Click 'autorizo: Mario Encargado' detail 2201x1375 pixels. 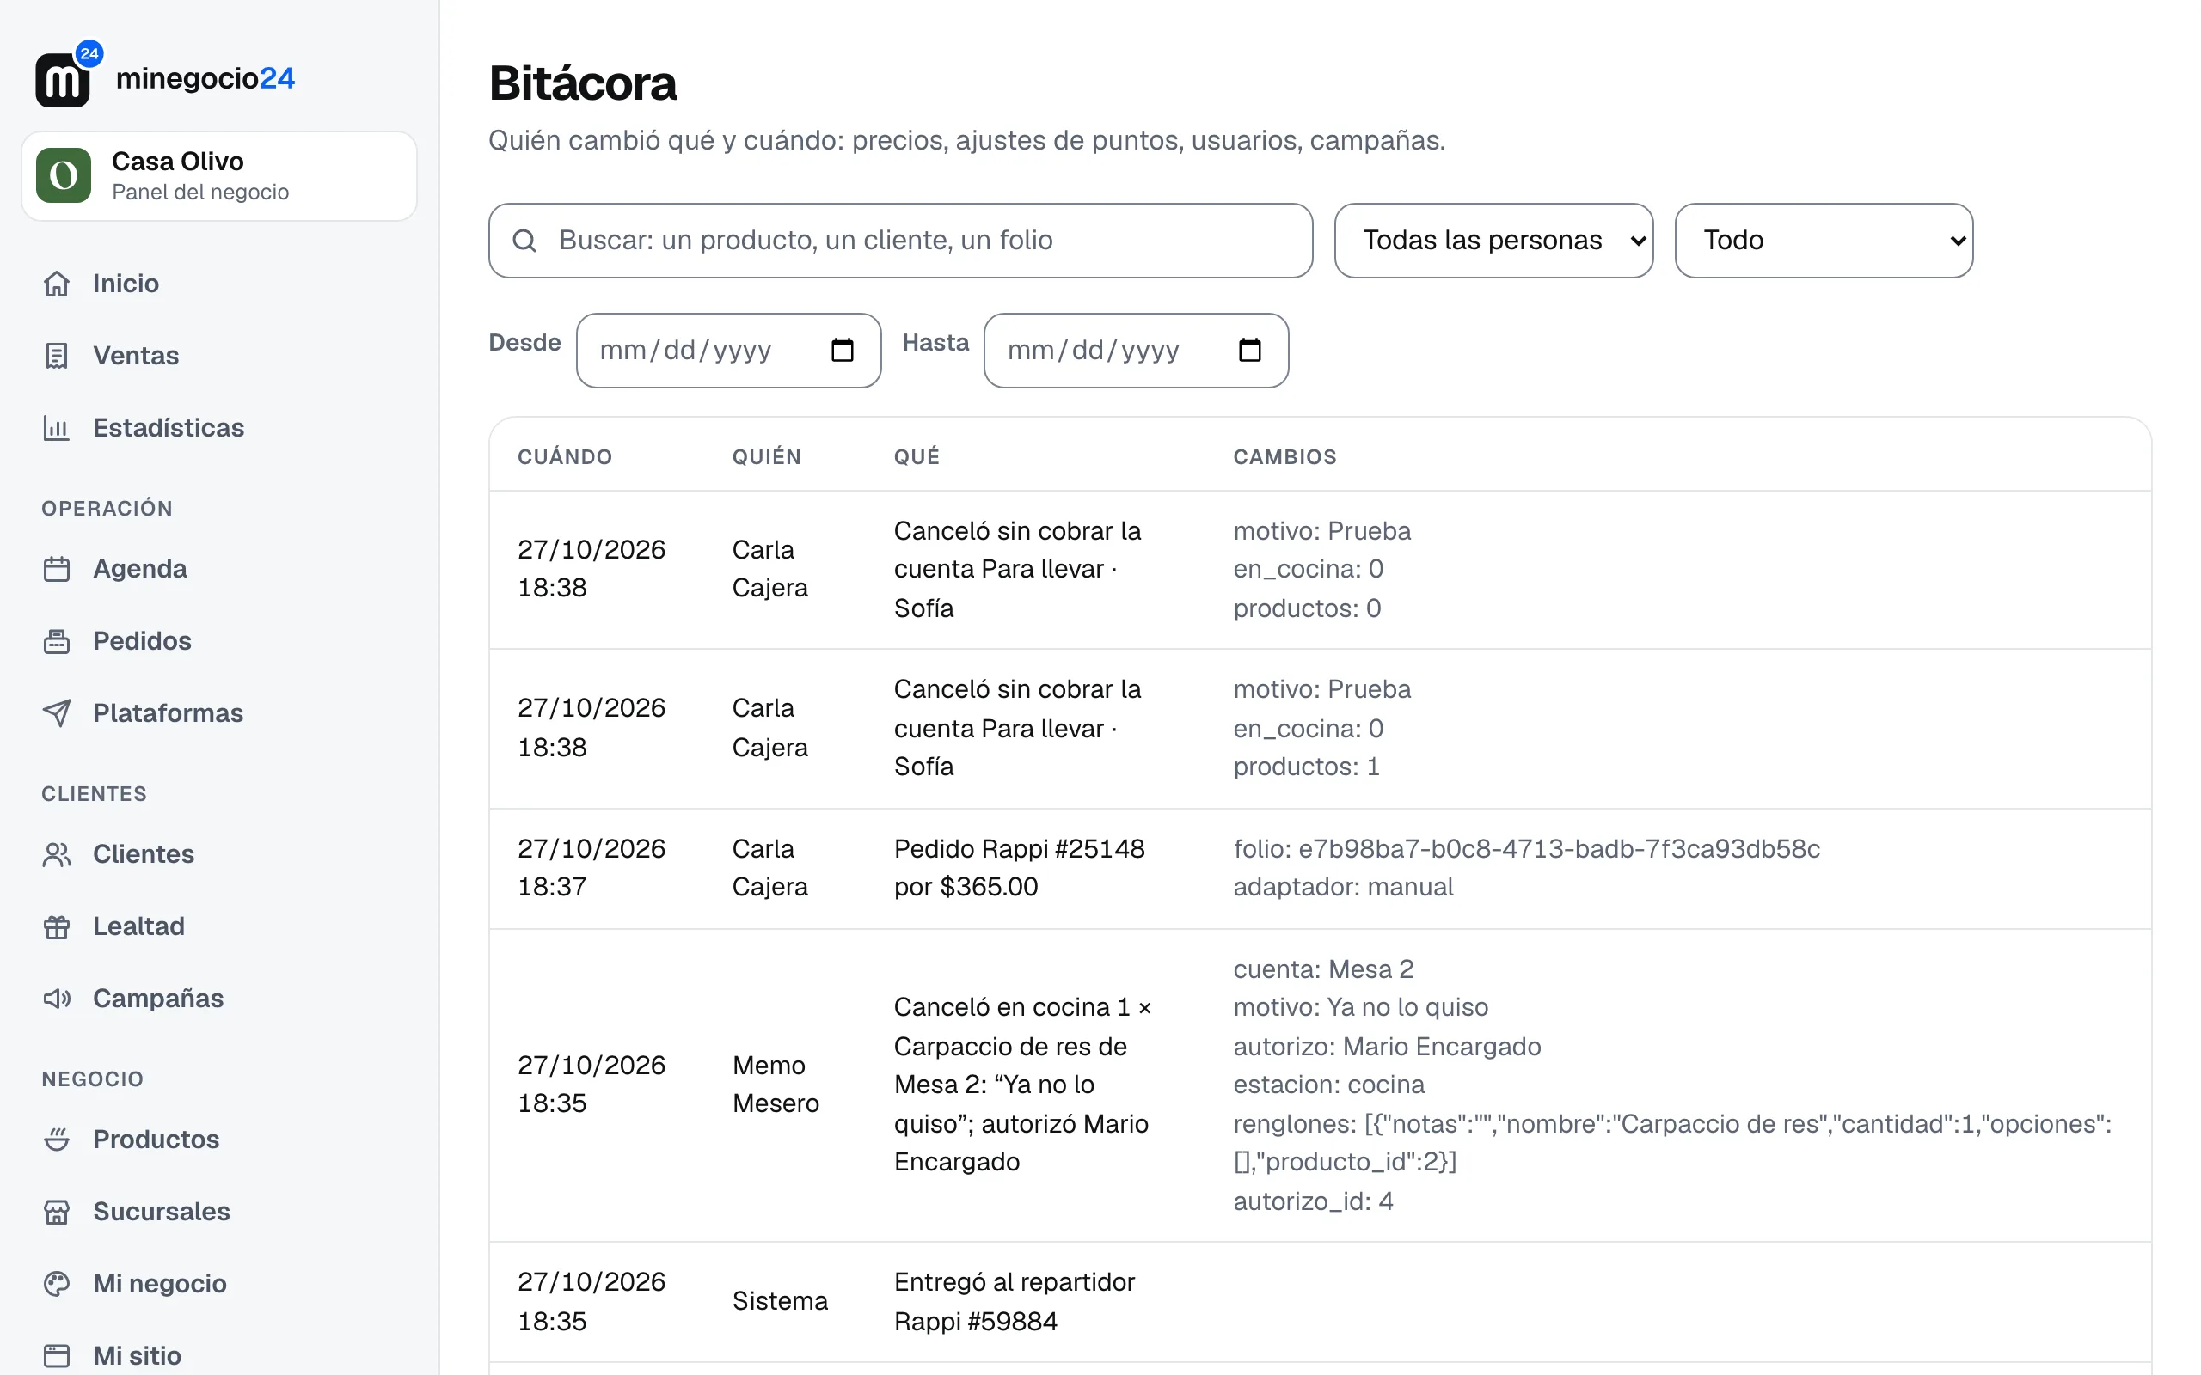click(x=1387, y=1047)
